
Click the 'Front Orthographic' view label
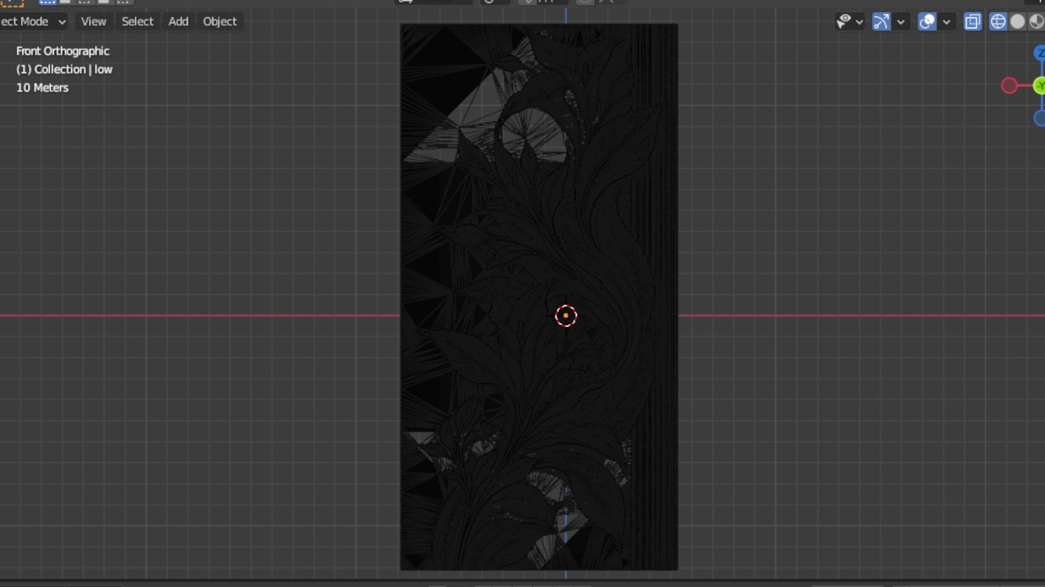click(63, 51)
